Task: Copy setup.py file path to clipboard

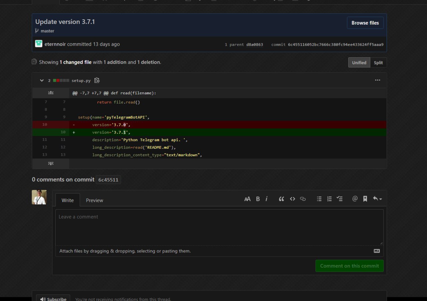Action: coord(97,80)
